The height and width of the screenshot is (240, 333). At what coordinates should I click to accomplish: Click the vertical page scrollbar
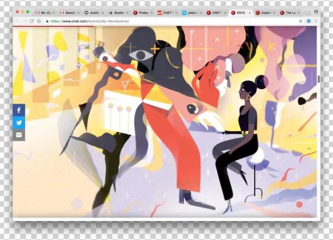pyautogui.click(x=318, y=79)
